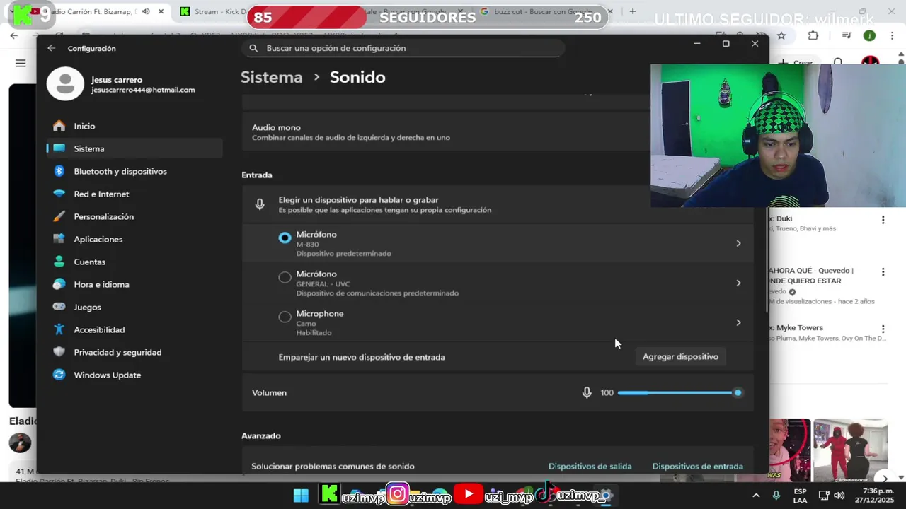The width and height of the screenshot is (906, 509).
Task: Mute the Eladio Carrión browser tab audio
Action: point(146,11)
